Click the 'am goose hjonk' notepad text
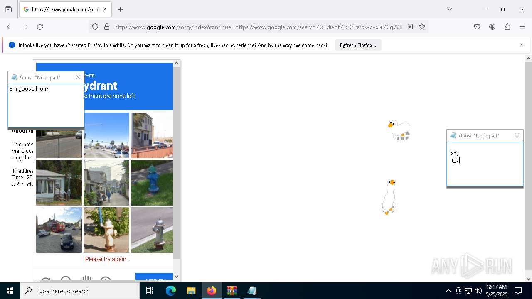This screenshot has height=299, width=532. pos(29,88)
